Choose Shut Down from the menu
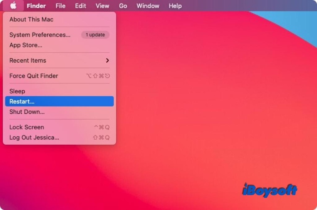The image size is (317, 210). pyautogui.click(x=27, y=112)
